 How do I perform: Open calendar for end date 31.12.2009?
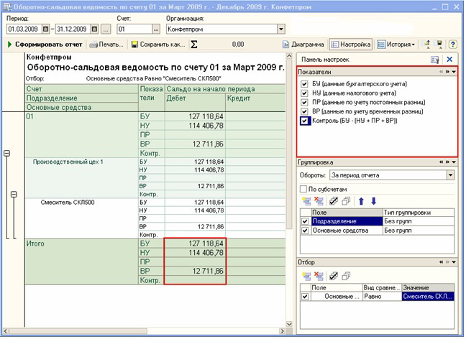point(94,29)
